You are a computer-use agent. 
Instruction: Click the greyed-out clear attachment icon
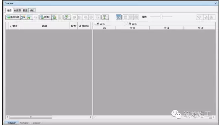point(60,17)
